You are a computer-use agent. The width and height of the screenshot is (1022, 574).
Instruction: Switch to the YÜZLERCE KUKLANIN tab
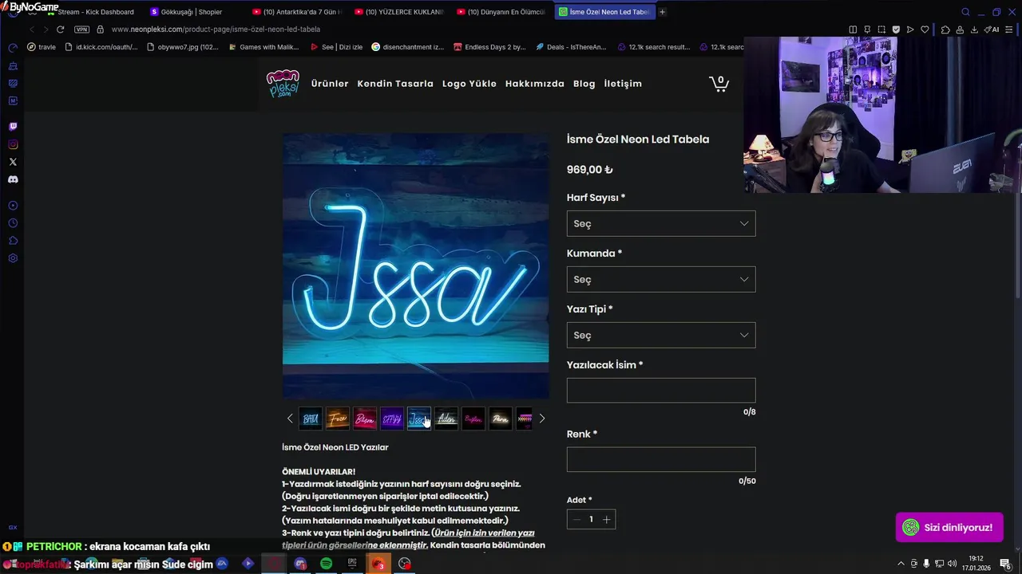click(x=399, y=12)
